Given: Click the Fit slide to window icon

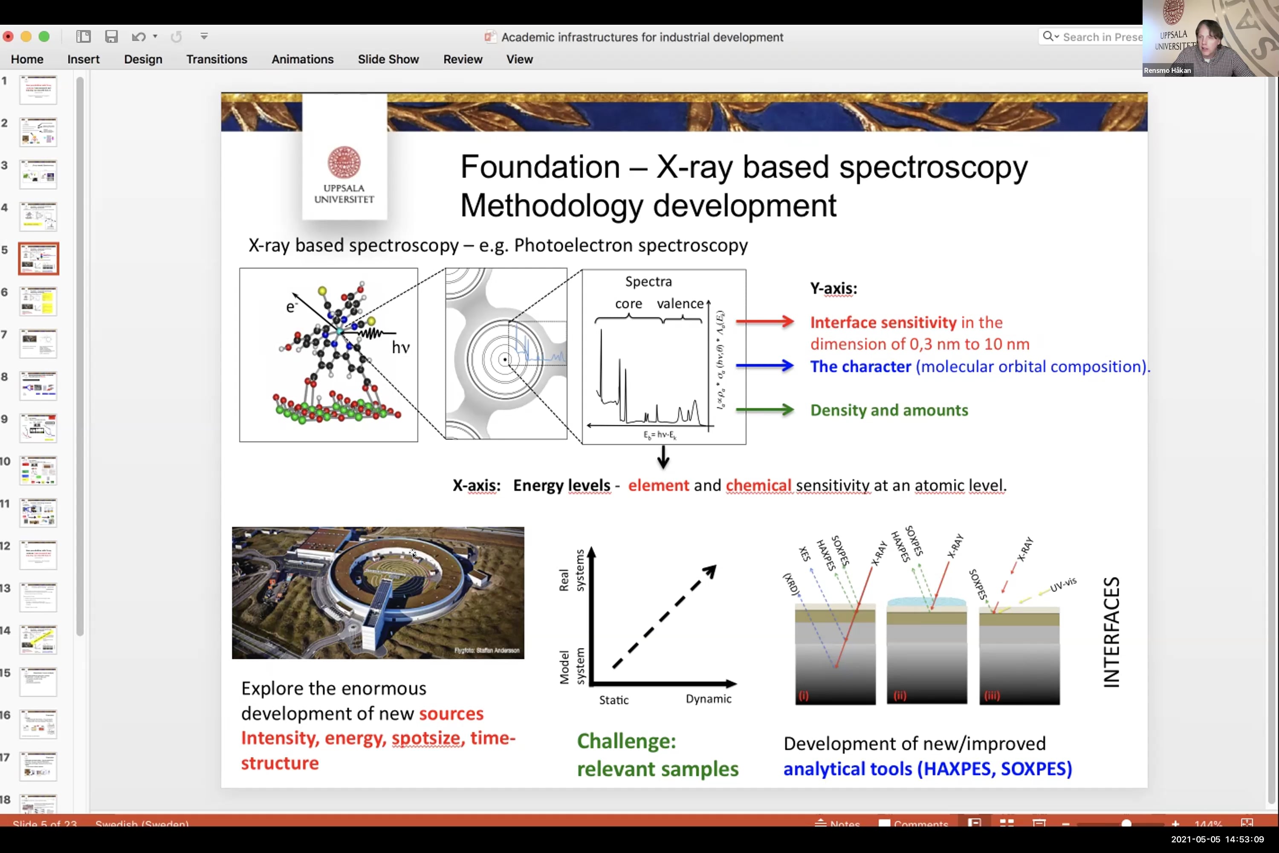Looking at the screenshot, I should [1247, 822].
